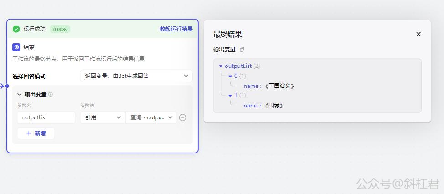
Task: Click the name value 《三国演义》
Action: click(x=279, y=86)
